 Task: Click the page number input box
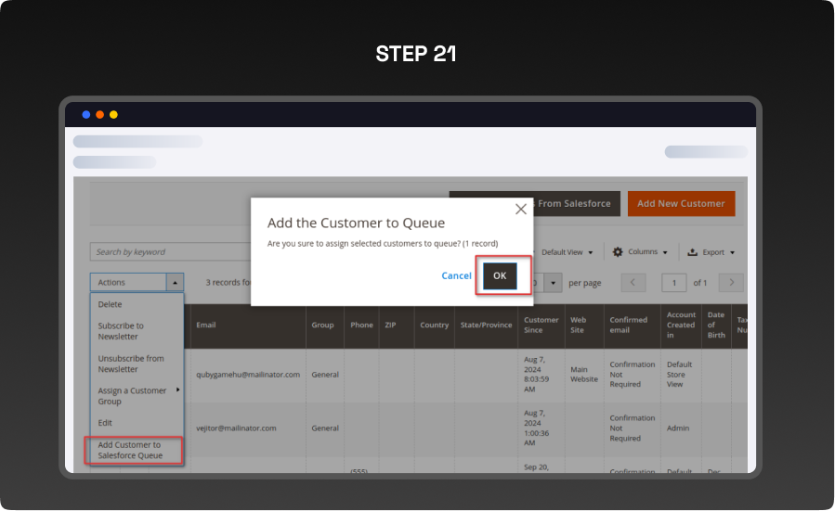click(x=673, y=283)
